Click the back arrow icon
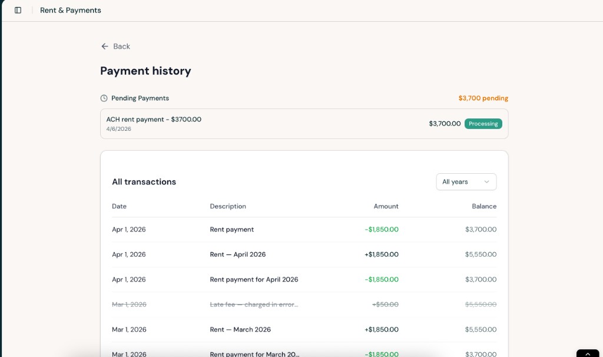Image resolution: width=603 pixels, height=357 pixels. click(105, 46)
